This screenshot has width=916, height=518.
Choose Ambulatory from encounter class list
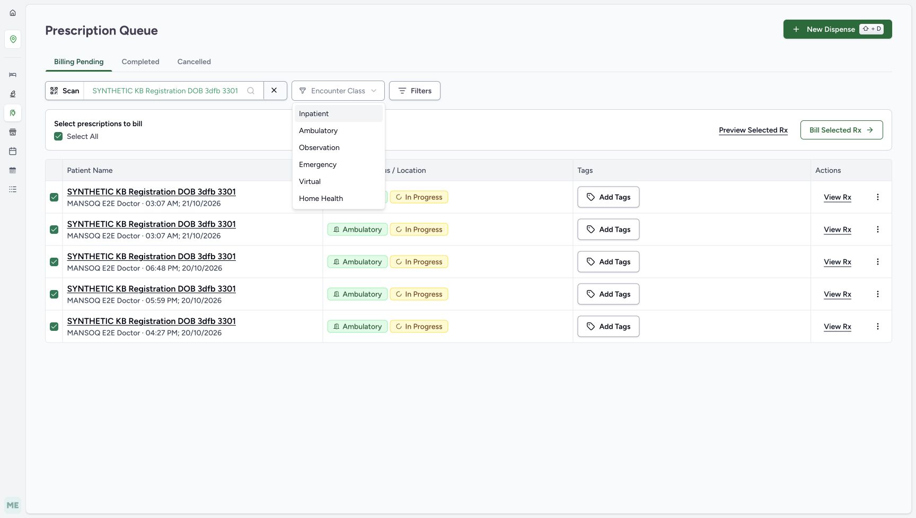coord(338,130)
